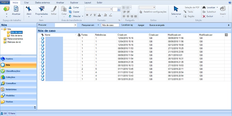Click the help icon in ribbon corner

click(230, 2)
